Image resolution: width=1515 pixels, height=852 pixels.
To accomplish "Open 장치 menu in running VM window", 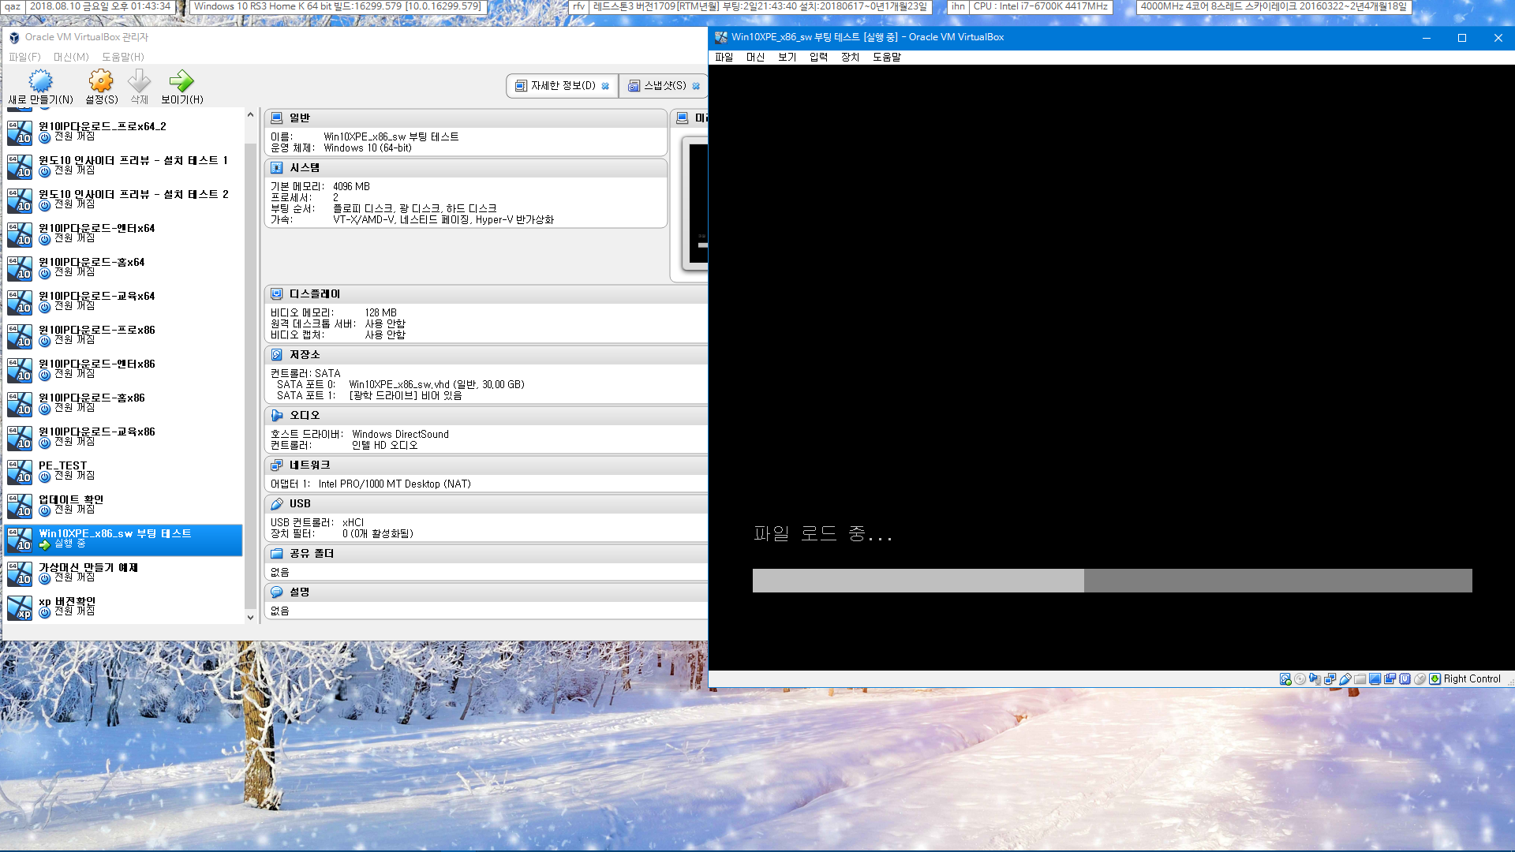I will coord(850,57).
